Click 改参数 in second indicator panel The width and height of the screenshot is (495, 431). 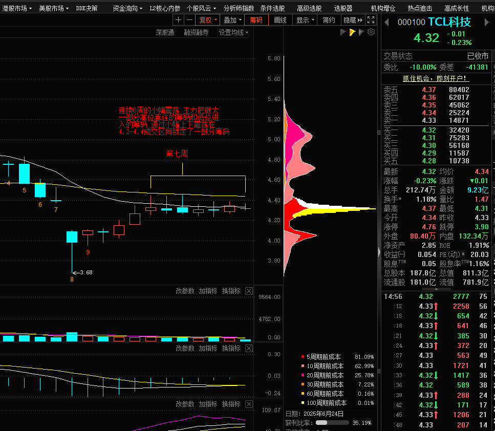point(185,348)
